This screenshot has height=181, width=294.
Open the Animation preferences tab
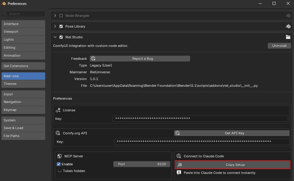pyautogui.click(x=23, y=56)
